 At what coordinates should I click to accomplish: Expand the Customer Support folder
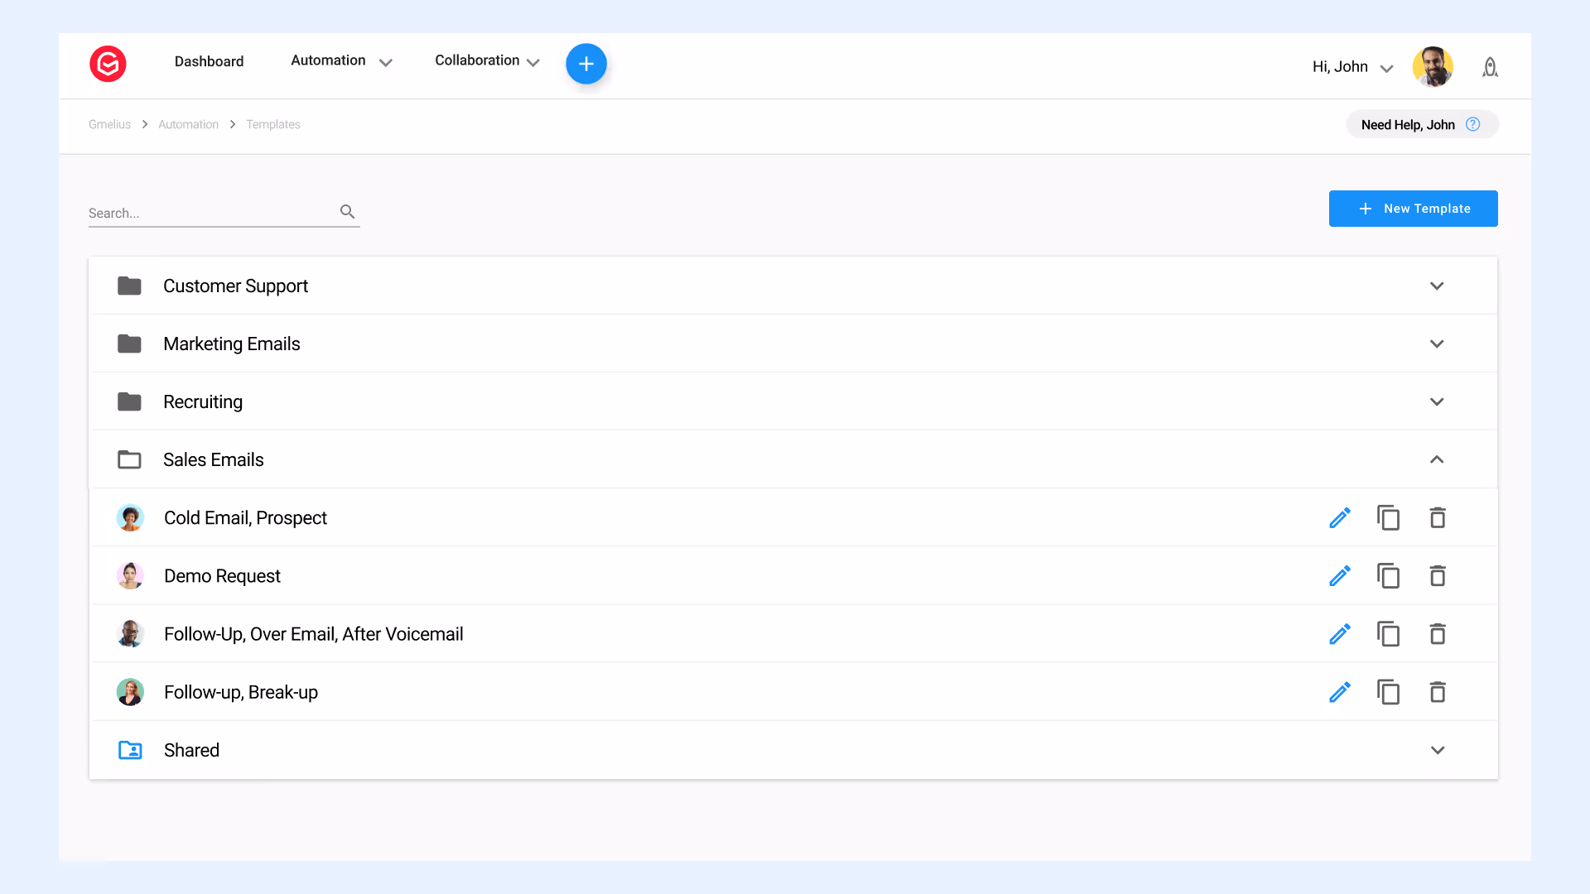[x=1437, y=286]
